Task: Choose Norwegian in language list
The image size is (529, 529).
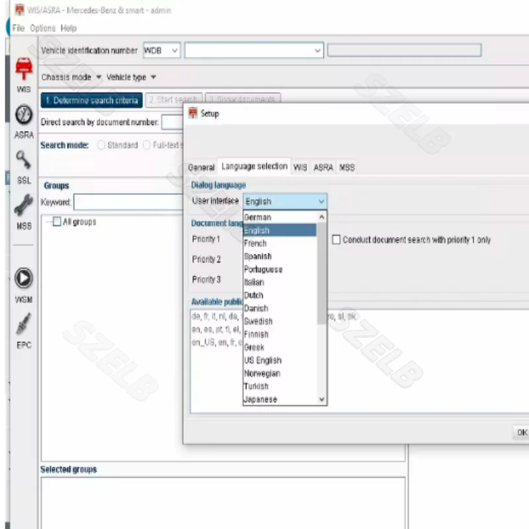Action: pos(280,373)
